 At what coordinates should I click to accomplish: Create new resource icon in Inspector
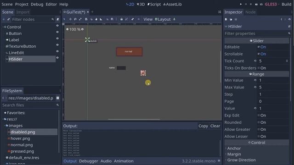point(226,19)
